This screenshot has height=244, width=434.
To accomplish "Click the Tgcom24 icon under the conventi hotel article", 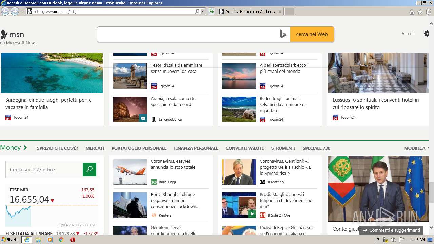I will point(335,117).
